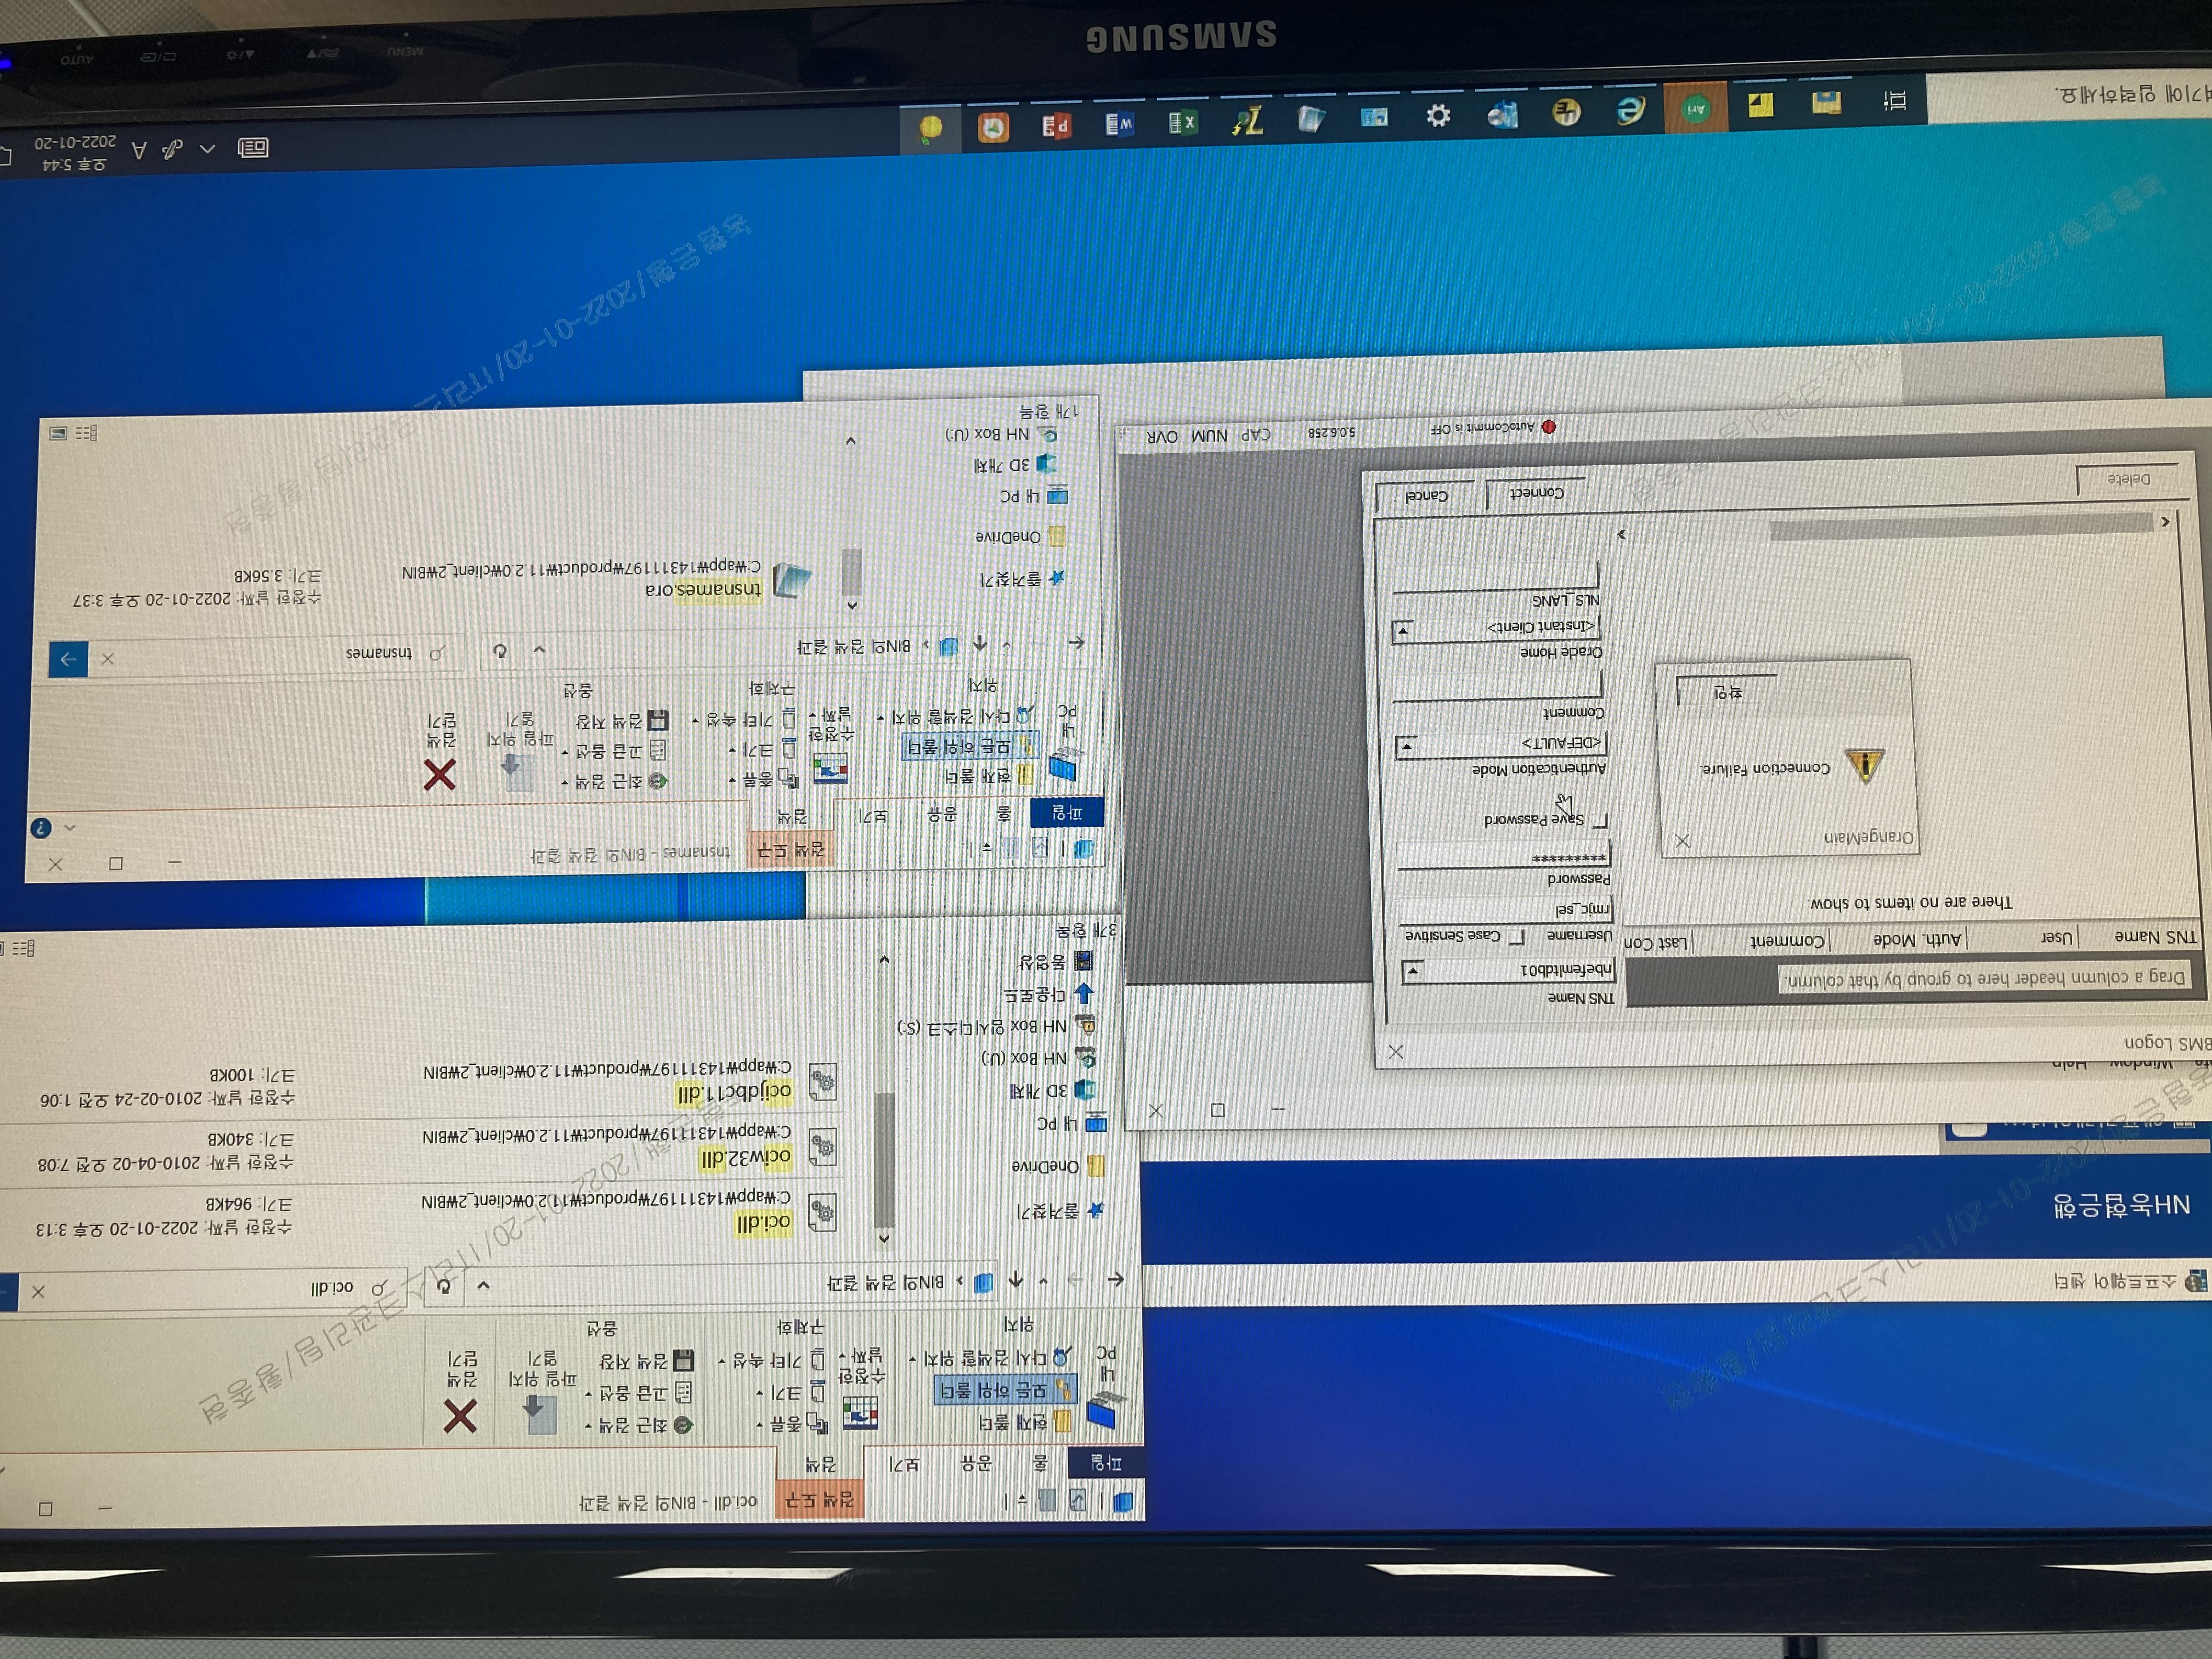Image resolution: width=2212 pixels, height=1659 pixels.
Task: Click Save search disk icon in tnsnames ribbon
Action: pyautogui.click(x=657, y=720)
